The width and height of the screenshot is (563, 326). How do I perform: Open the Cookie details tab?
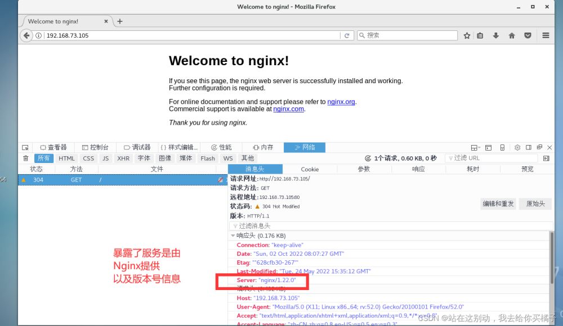310,169
